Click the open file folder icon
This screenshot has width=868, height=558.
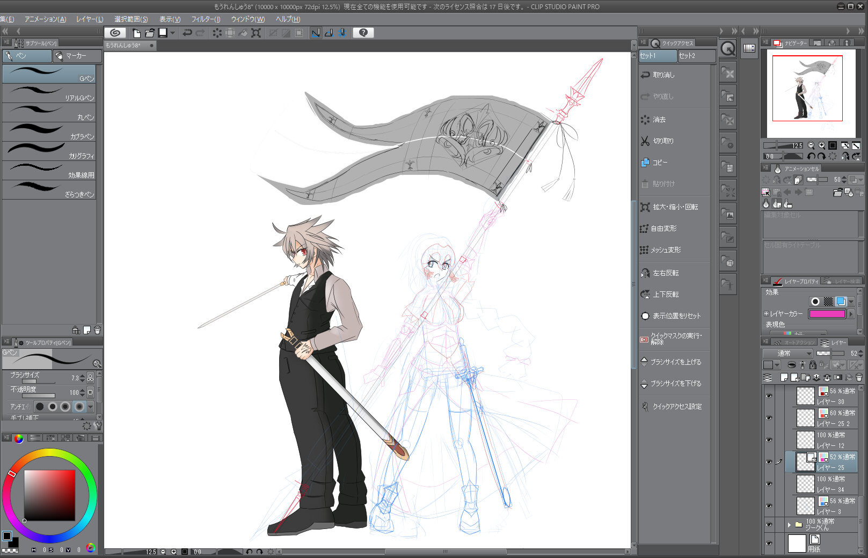tap(150, 33)
